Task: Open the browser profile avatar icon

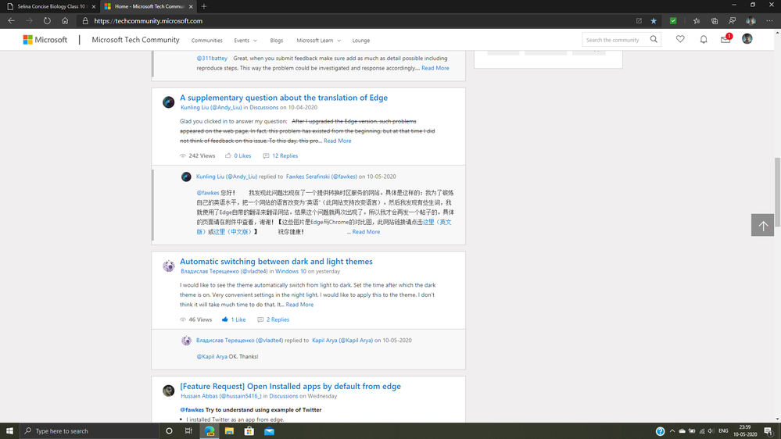Action: [x=751, y=21]
